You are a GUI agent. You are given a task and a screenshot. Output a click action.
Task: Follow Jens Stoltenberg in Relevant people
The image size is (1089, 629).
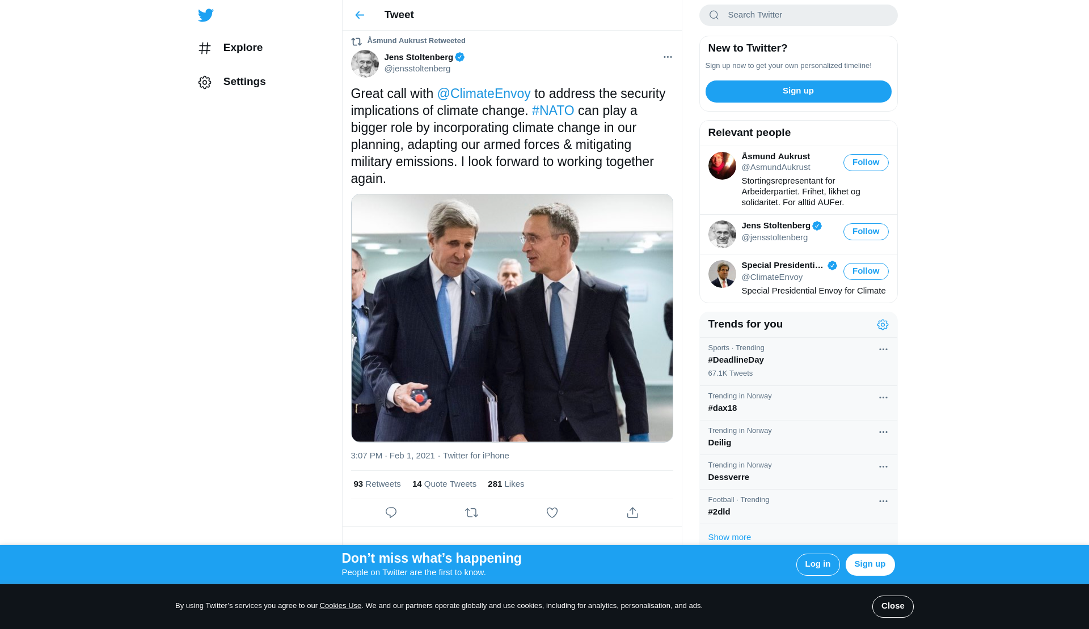click(866, 232)
